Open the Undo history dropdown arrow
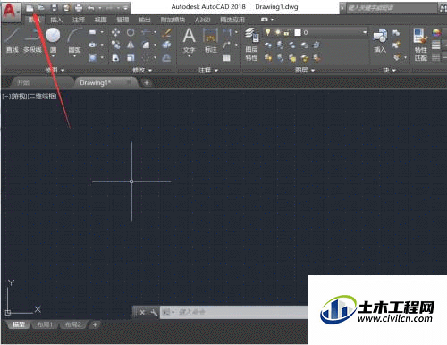447x345 pixels. click(100, 8)
